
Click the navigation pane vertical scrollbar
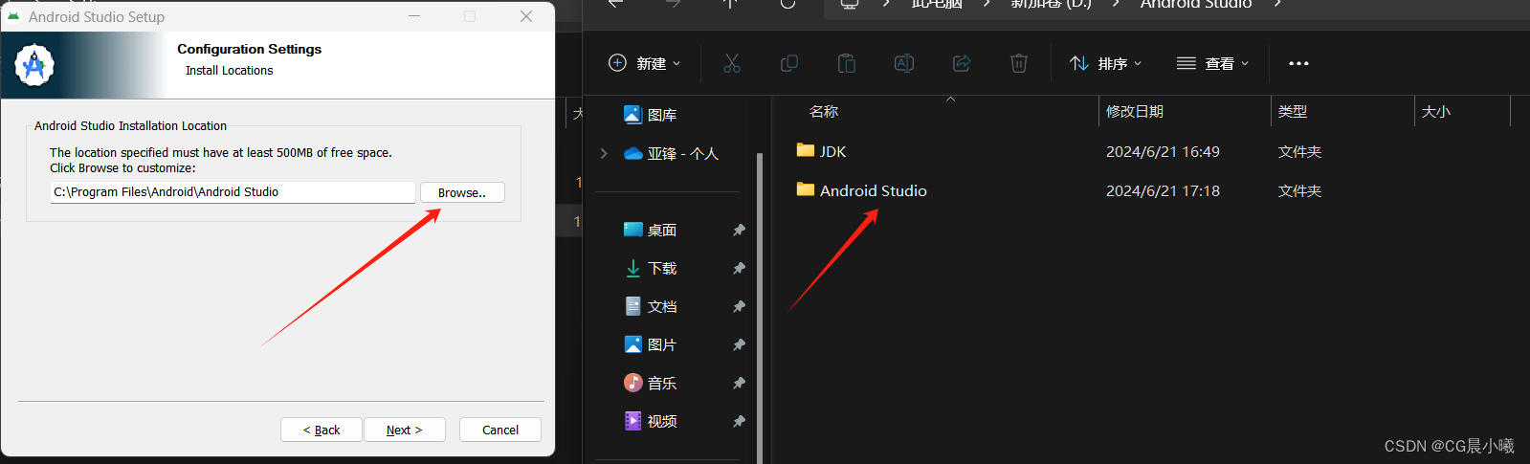click(760, 306)
